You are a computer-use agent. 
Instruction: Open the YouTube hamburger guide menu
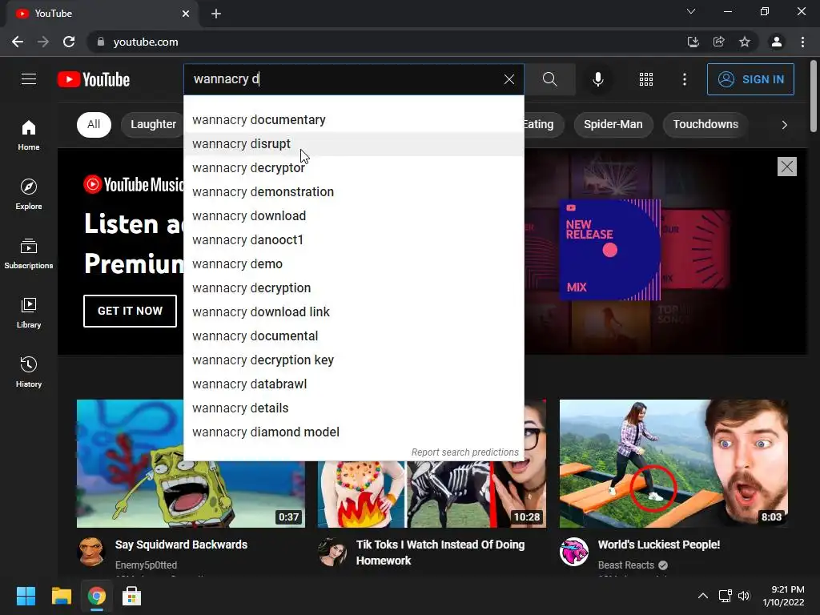click(29, 79)
